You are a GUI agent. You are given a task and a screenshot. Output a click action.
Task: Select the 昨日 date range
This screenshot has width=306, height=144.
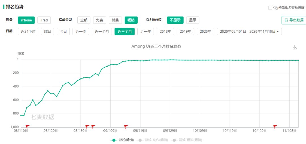click(47, 32)
